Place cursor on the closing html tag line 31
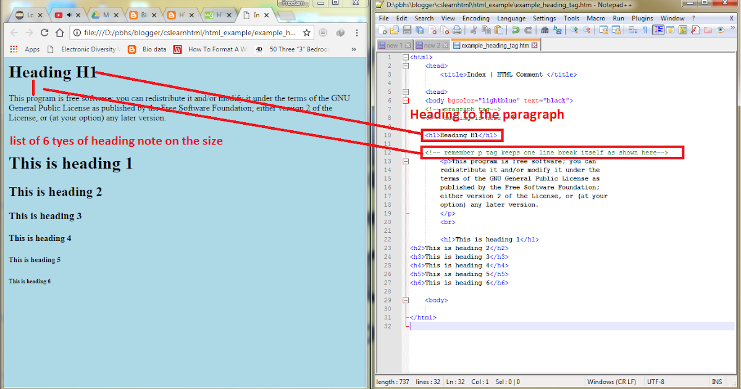The height and width of the screenshot is (389, 741). click(423, 317)
